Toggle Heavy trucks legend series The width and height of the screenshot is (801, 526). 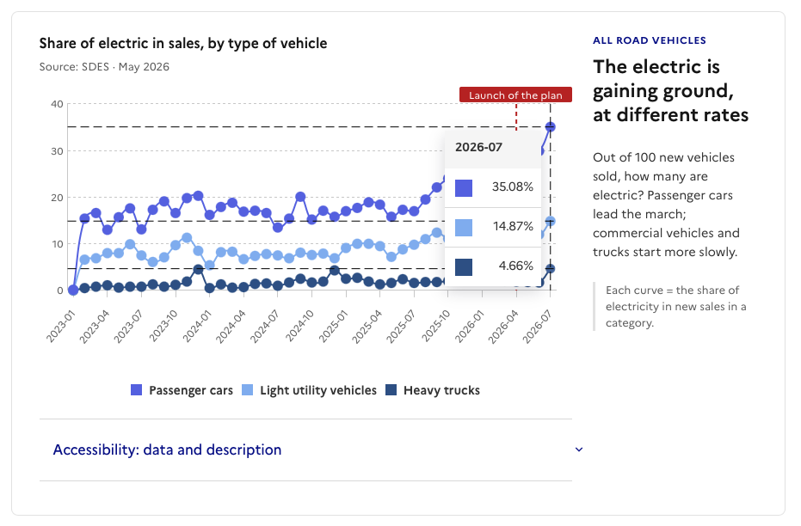pyautogui.click(x=433, y=390)
